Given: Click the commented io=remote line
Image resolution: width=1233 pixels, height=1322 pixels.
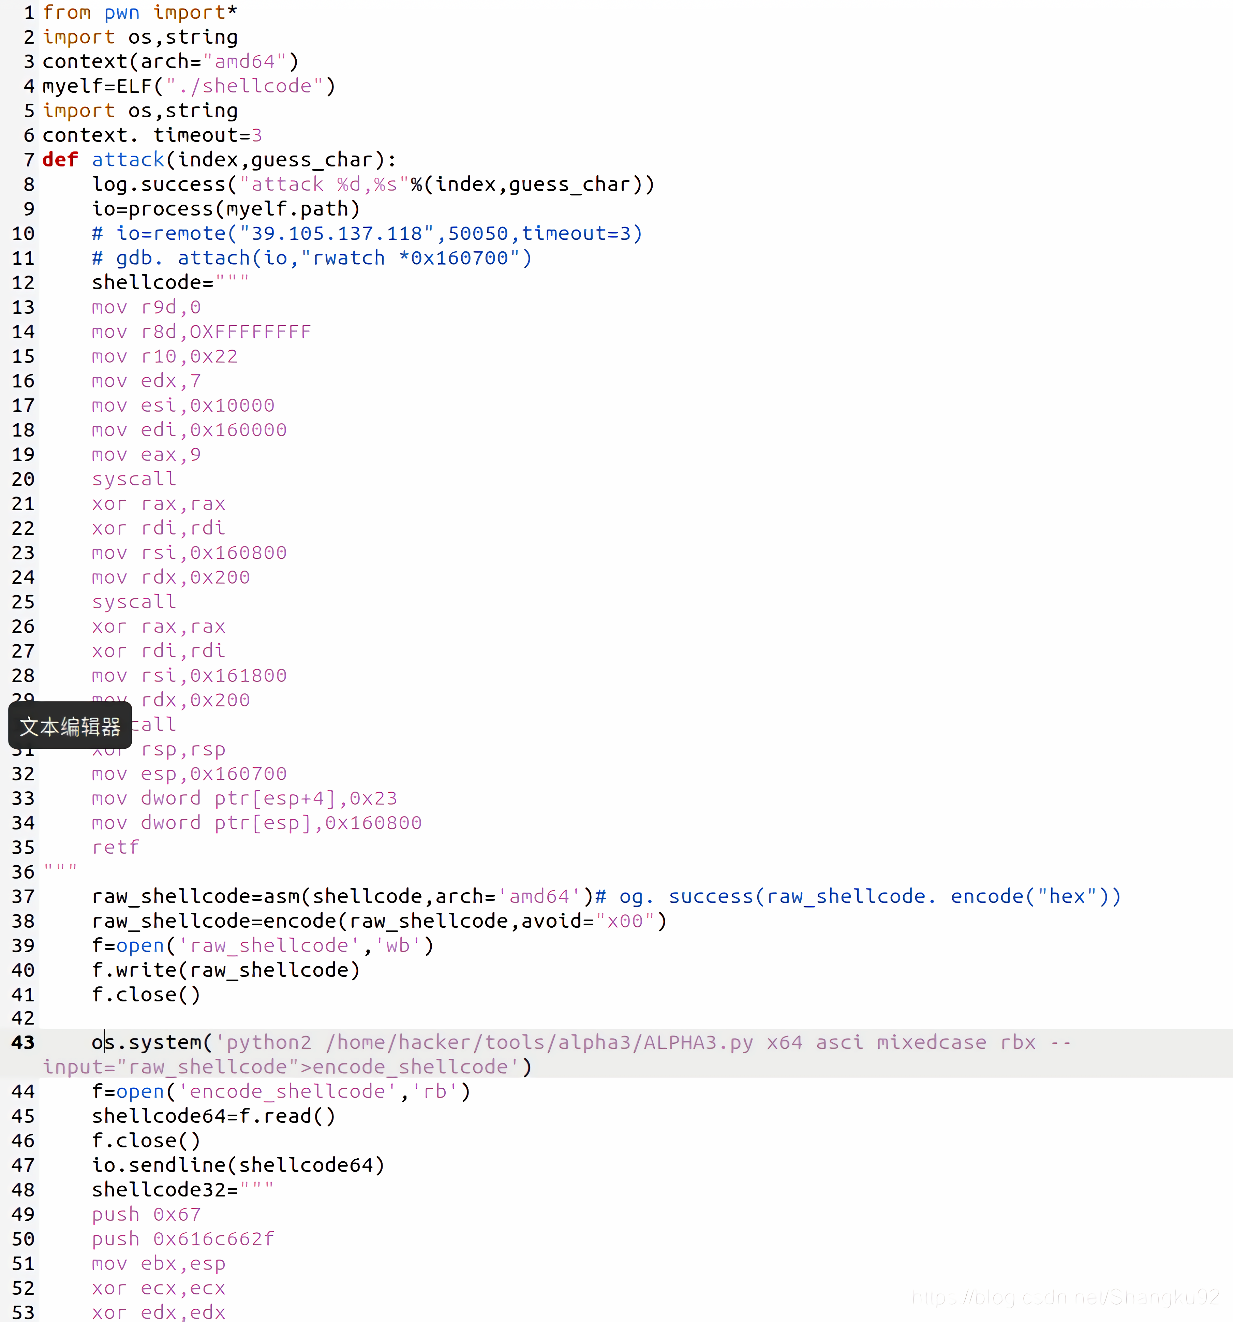Looking at the screenshot, I should coord(367,233).
